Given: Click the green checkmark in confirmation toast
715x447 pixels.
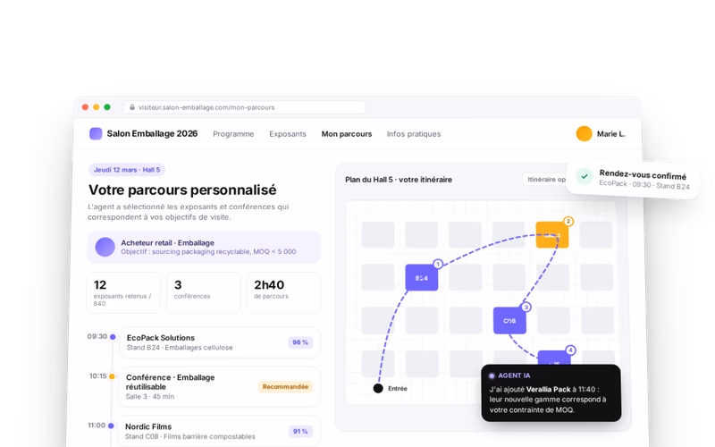Looking at the screenshot, I should [585, 176].
